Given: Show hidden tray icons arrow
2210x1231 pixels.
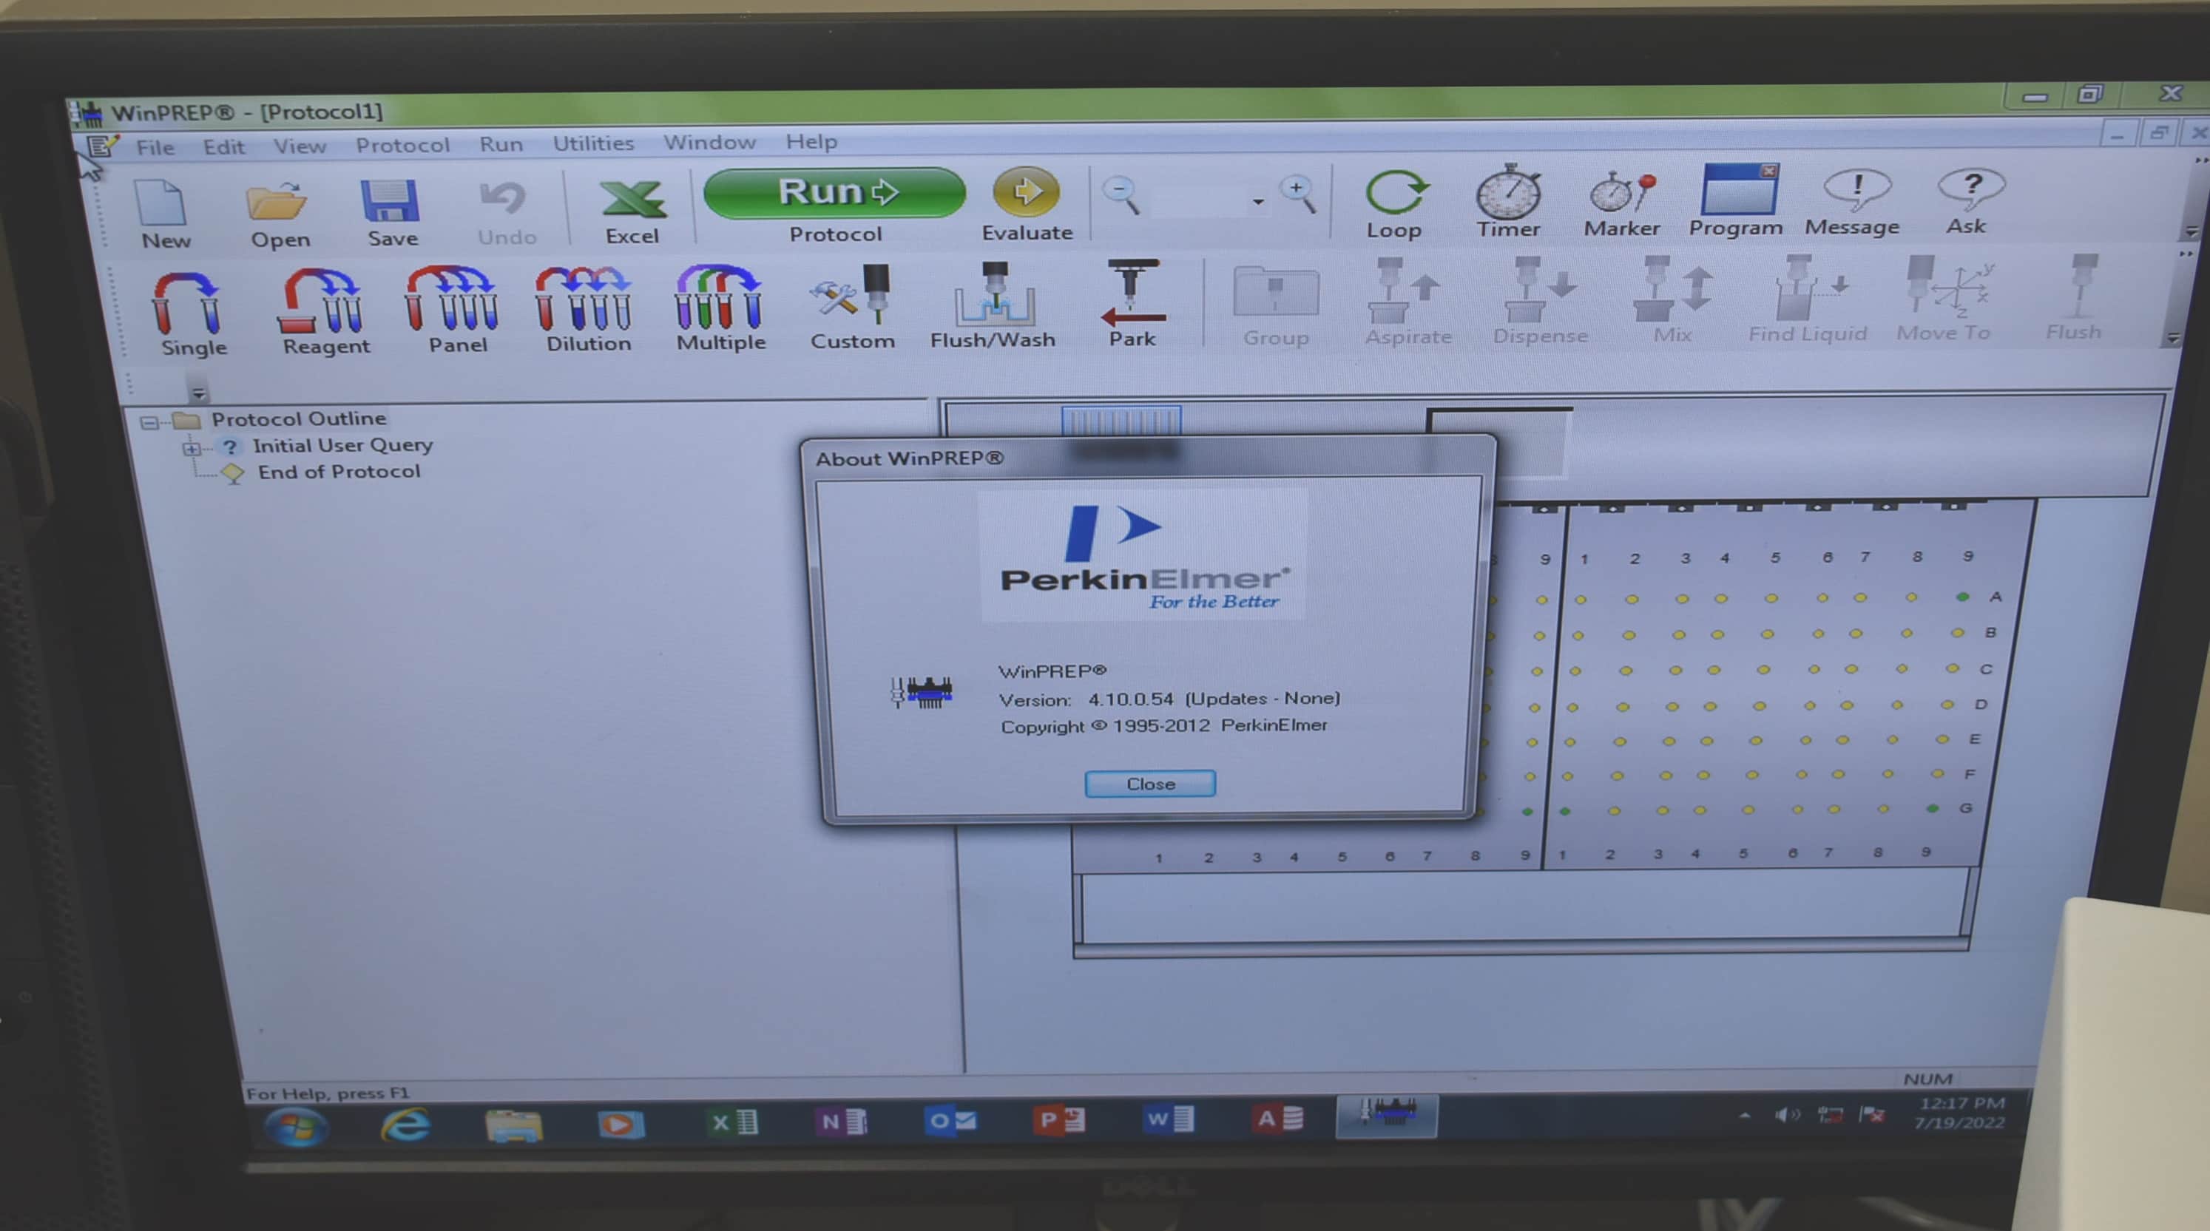Looking at the screenshot, I should (1744, 1115).
